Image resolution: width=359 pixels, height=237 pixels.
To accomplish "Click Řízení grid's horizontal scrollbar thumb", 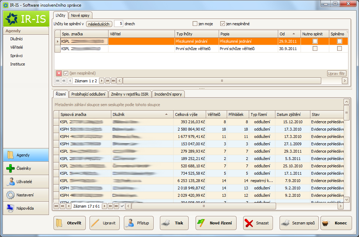I will point(204,206).
